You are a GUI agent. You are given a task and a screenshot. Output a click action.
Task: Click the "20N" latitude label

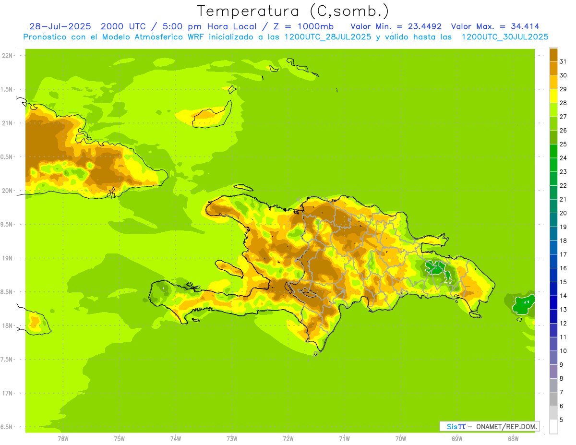8,191
